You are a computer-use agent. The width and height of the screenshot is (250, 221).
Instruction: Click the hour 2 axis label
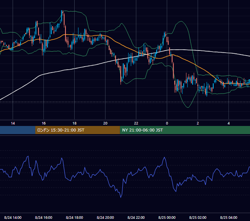click(x=198, y=123)
